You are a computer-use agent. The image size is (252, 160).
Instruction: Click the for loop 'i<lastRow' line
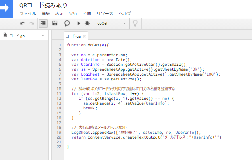107,94
